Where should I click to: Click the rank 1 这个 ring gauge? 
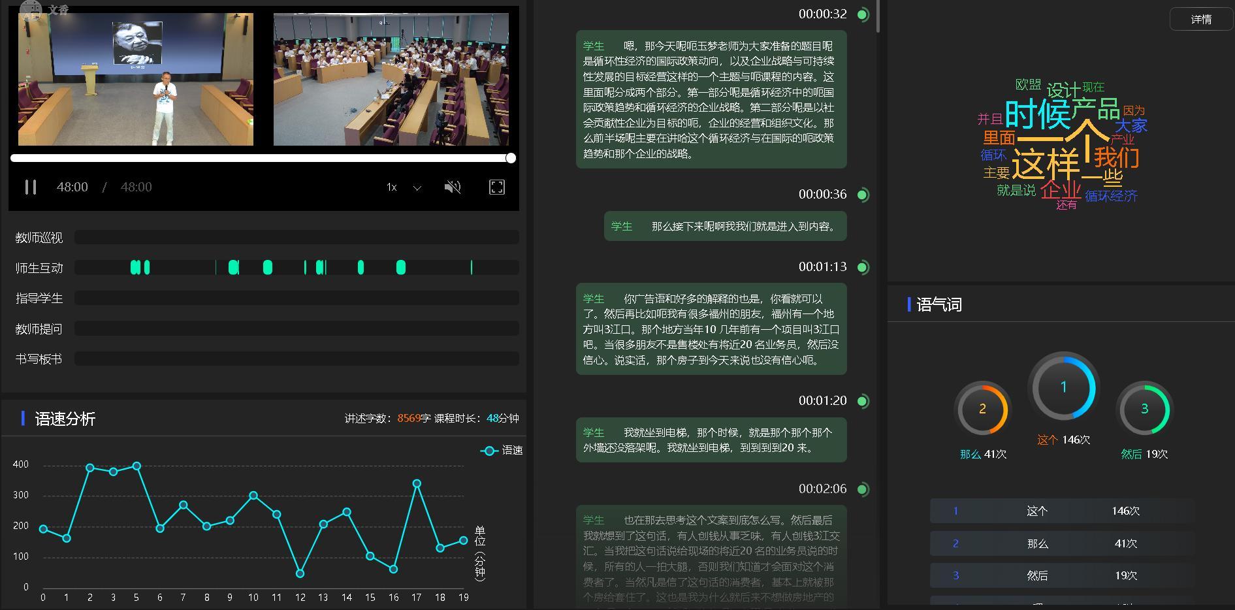coord(1063,387)
